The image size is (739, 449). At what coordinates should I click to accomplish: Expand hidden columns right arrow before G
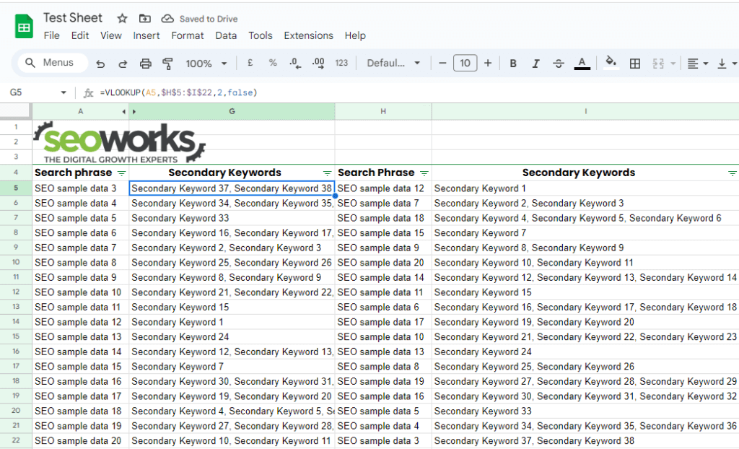(134, 112)
